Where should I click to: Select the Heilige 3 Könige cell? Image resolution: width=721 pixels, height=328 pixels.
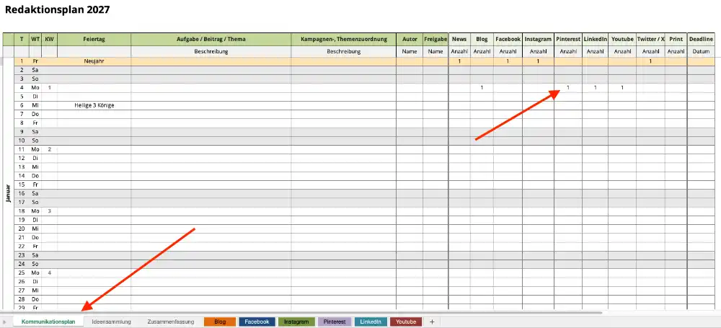(x=94, y=105)
